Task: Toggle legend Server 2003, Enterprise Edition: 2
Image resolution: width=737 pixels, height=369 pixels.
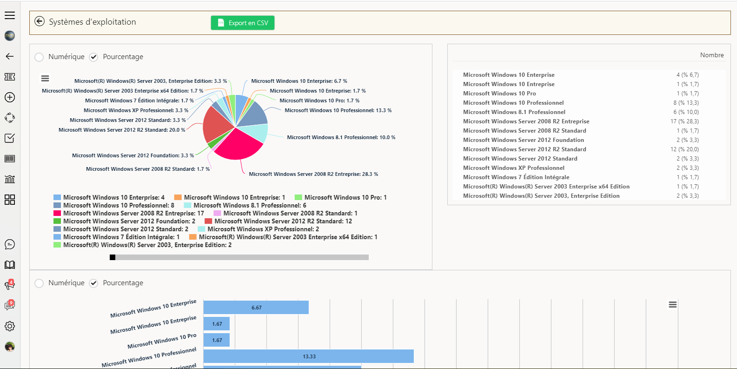Action: click(143, 245)
